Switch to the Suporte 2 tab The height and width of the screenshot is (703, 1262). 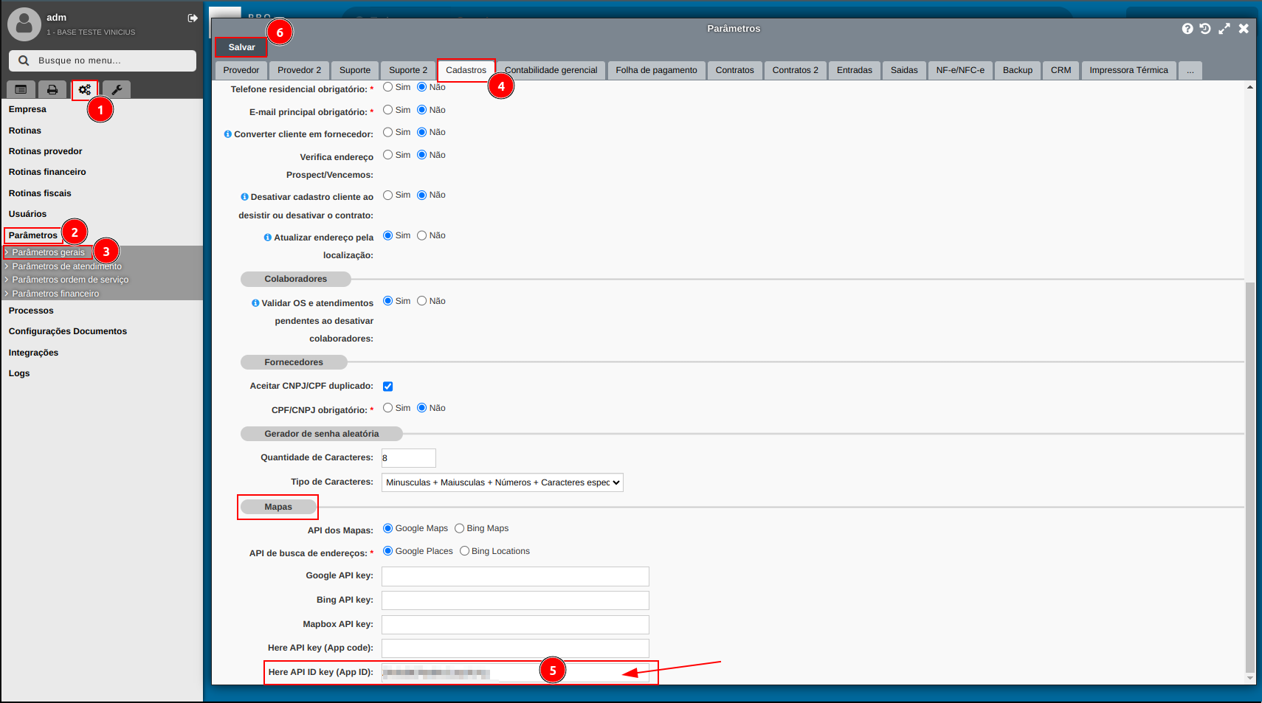pyautogui.click(x=408, y=70)
